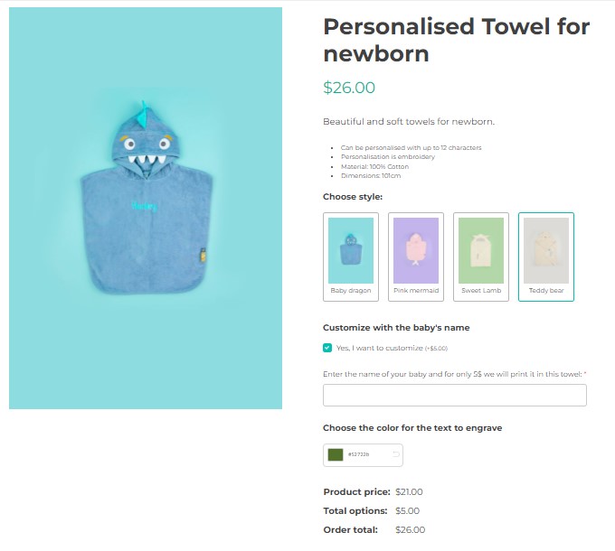Click the green $26.00 price
The image size is (615, 551).
[x=349, y=88]
